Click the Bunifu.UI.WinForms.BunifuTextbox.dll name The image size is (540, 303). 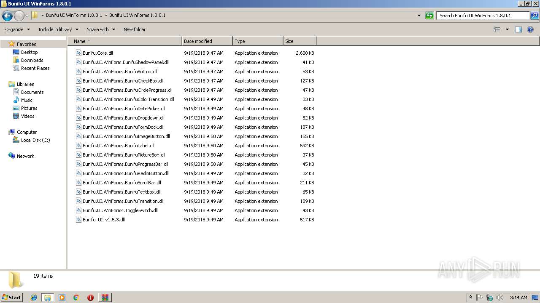click(121, 192)
